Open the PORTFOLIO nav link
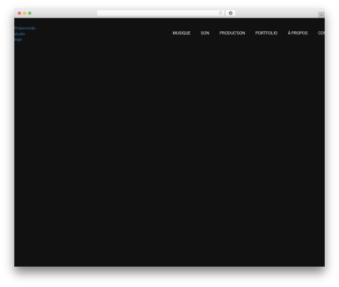The height and width of the screenshot is (287, 339). (266, 33)
